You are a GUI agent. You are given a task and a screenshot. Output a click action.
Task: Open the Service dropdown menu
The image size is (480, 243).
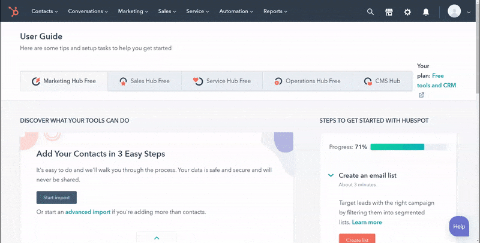[198, 11]
